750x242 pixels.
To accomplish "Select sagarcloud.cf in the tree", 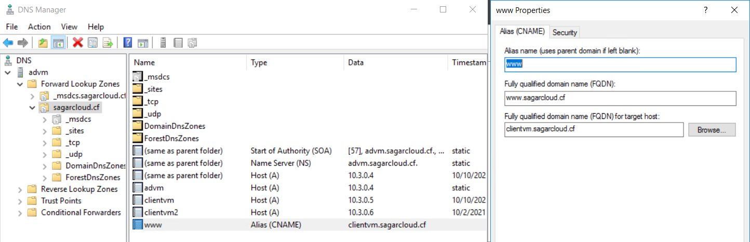I will 77,107.
